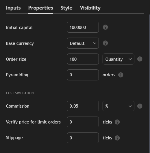Viewport: 150px width, 153px height.
Task: Focus the Order size value field
Action: coord(83,59)
